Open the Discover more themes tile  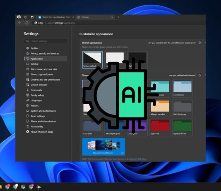point(103,147)
